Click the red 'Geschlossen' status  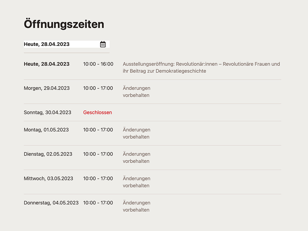pos(97,112)
